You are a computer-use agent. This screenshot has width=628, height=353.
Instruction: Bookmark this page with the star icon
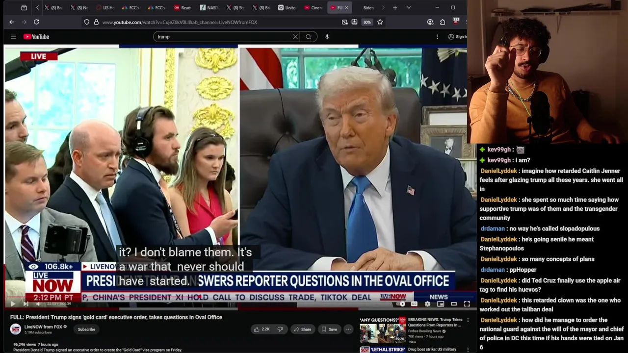point(380,22)
